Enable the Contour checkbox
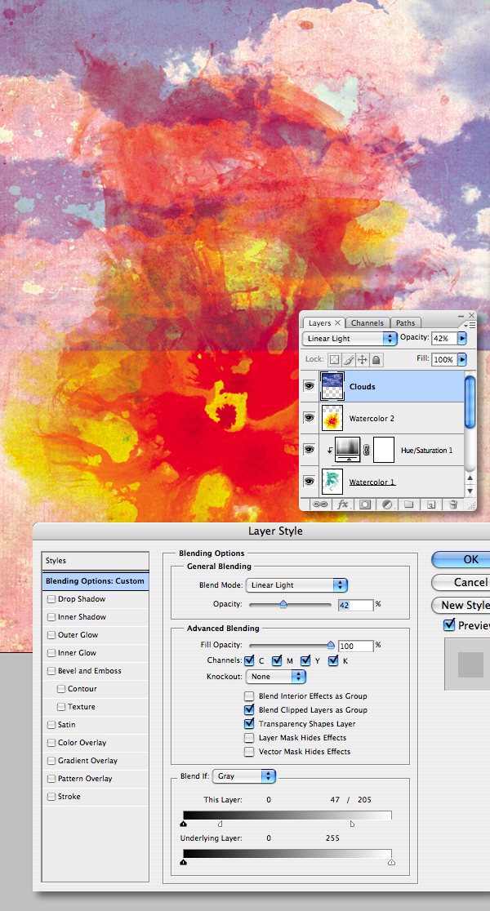Viewport: 490px width, 911px height. tap(61, 689)
